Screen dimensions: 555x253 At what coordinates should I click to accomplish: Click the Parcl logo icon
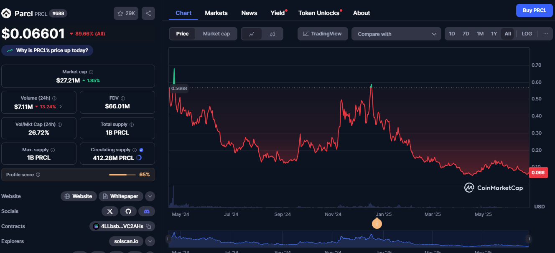(x=6, y=13)
